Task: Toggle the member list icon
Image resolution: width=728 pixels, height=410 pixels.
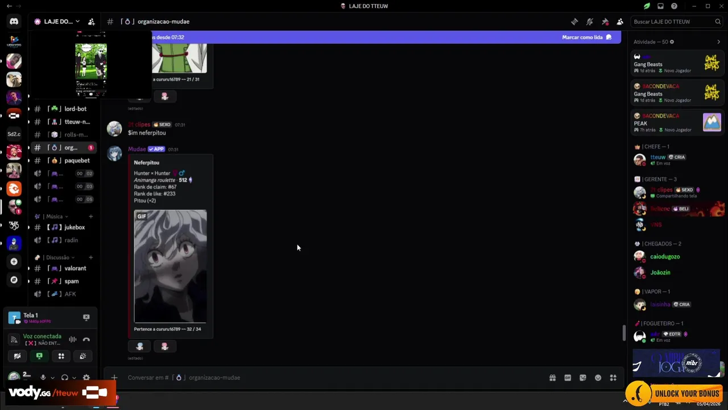Action: coord(620,22)
